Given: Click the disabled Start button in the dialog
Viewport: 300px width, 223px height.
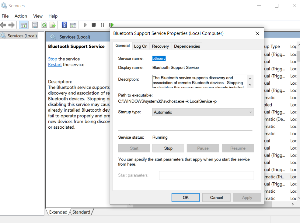Looking at the screenshot, I should [134, 148].
